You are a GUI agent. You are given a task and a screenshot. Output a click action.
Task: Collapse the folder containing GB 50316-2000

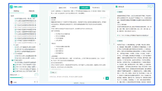[x=11, y=53]
